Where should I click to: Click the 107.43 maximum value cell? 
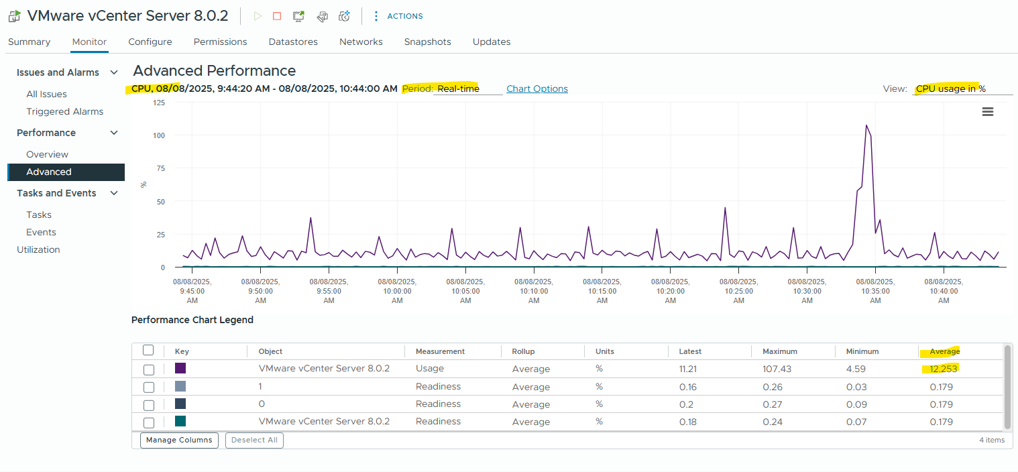click(777, 369)
